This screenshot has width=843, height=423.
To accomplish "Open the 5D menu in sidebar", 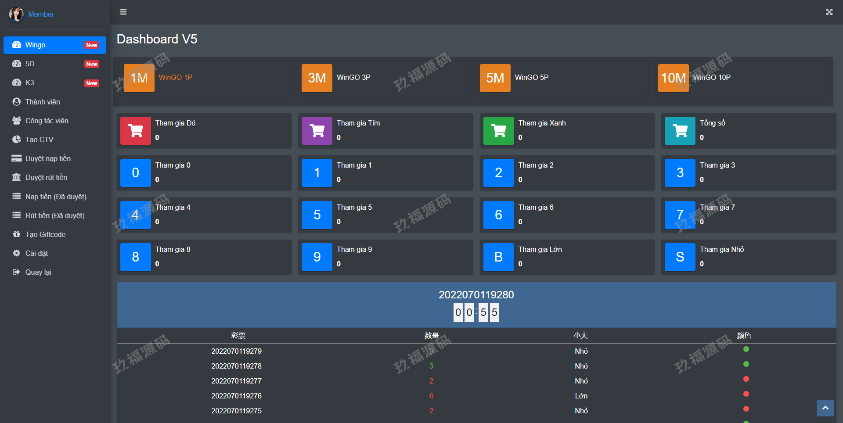I will [x=30, y=64].
